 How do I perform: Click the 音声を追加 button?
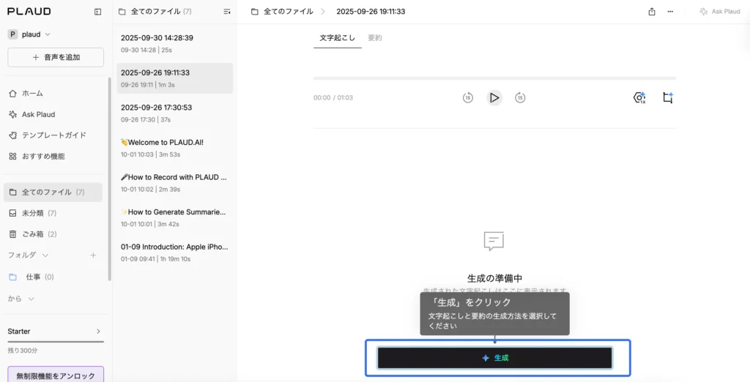coord(56,57)
